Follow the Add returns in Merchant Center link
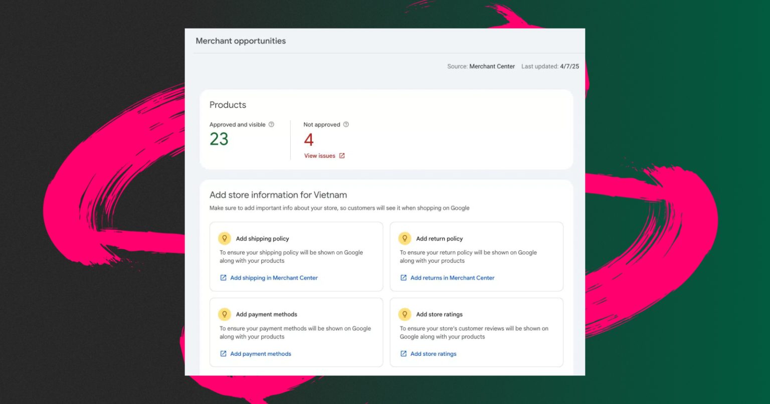770x404 pixels. click(x=452, y=278)
